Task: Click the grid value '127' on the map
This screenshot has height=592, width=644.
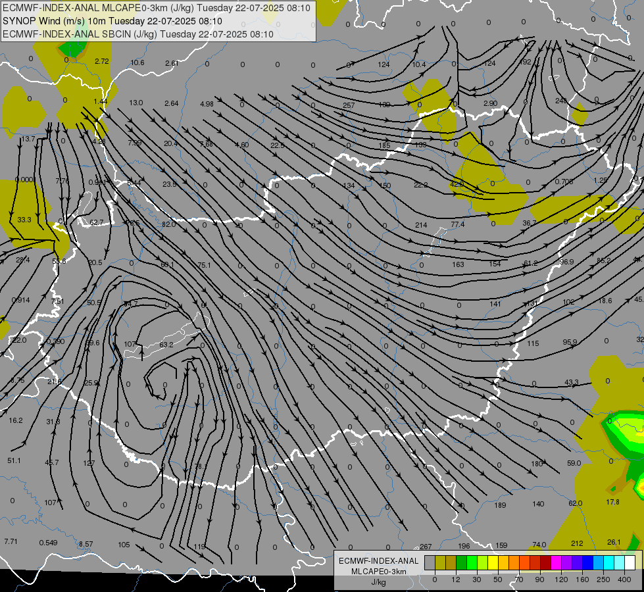Action: [89, 463]
